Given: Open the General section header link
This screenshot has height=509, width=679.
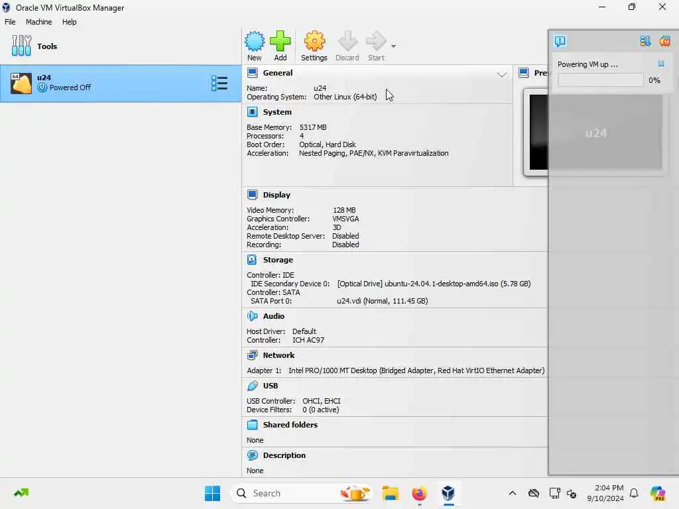Looking at the screenshot, I should (x=278, y=73).
